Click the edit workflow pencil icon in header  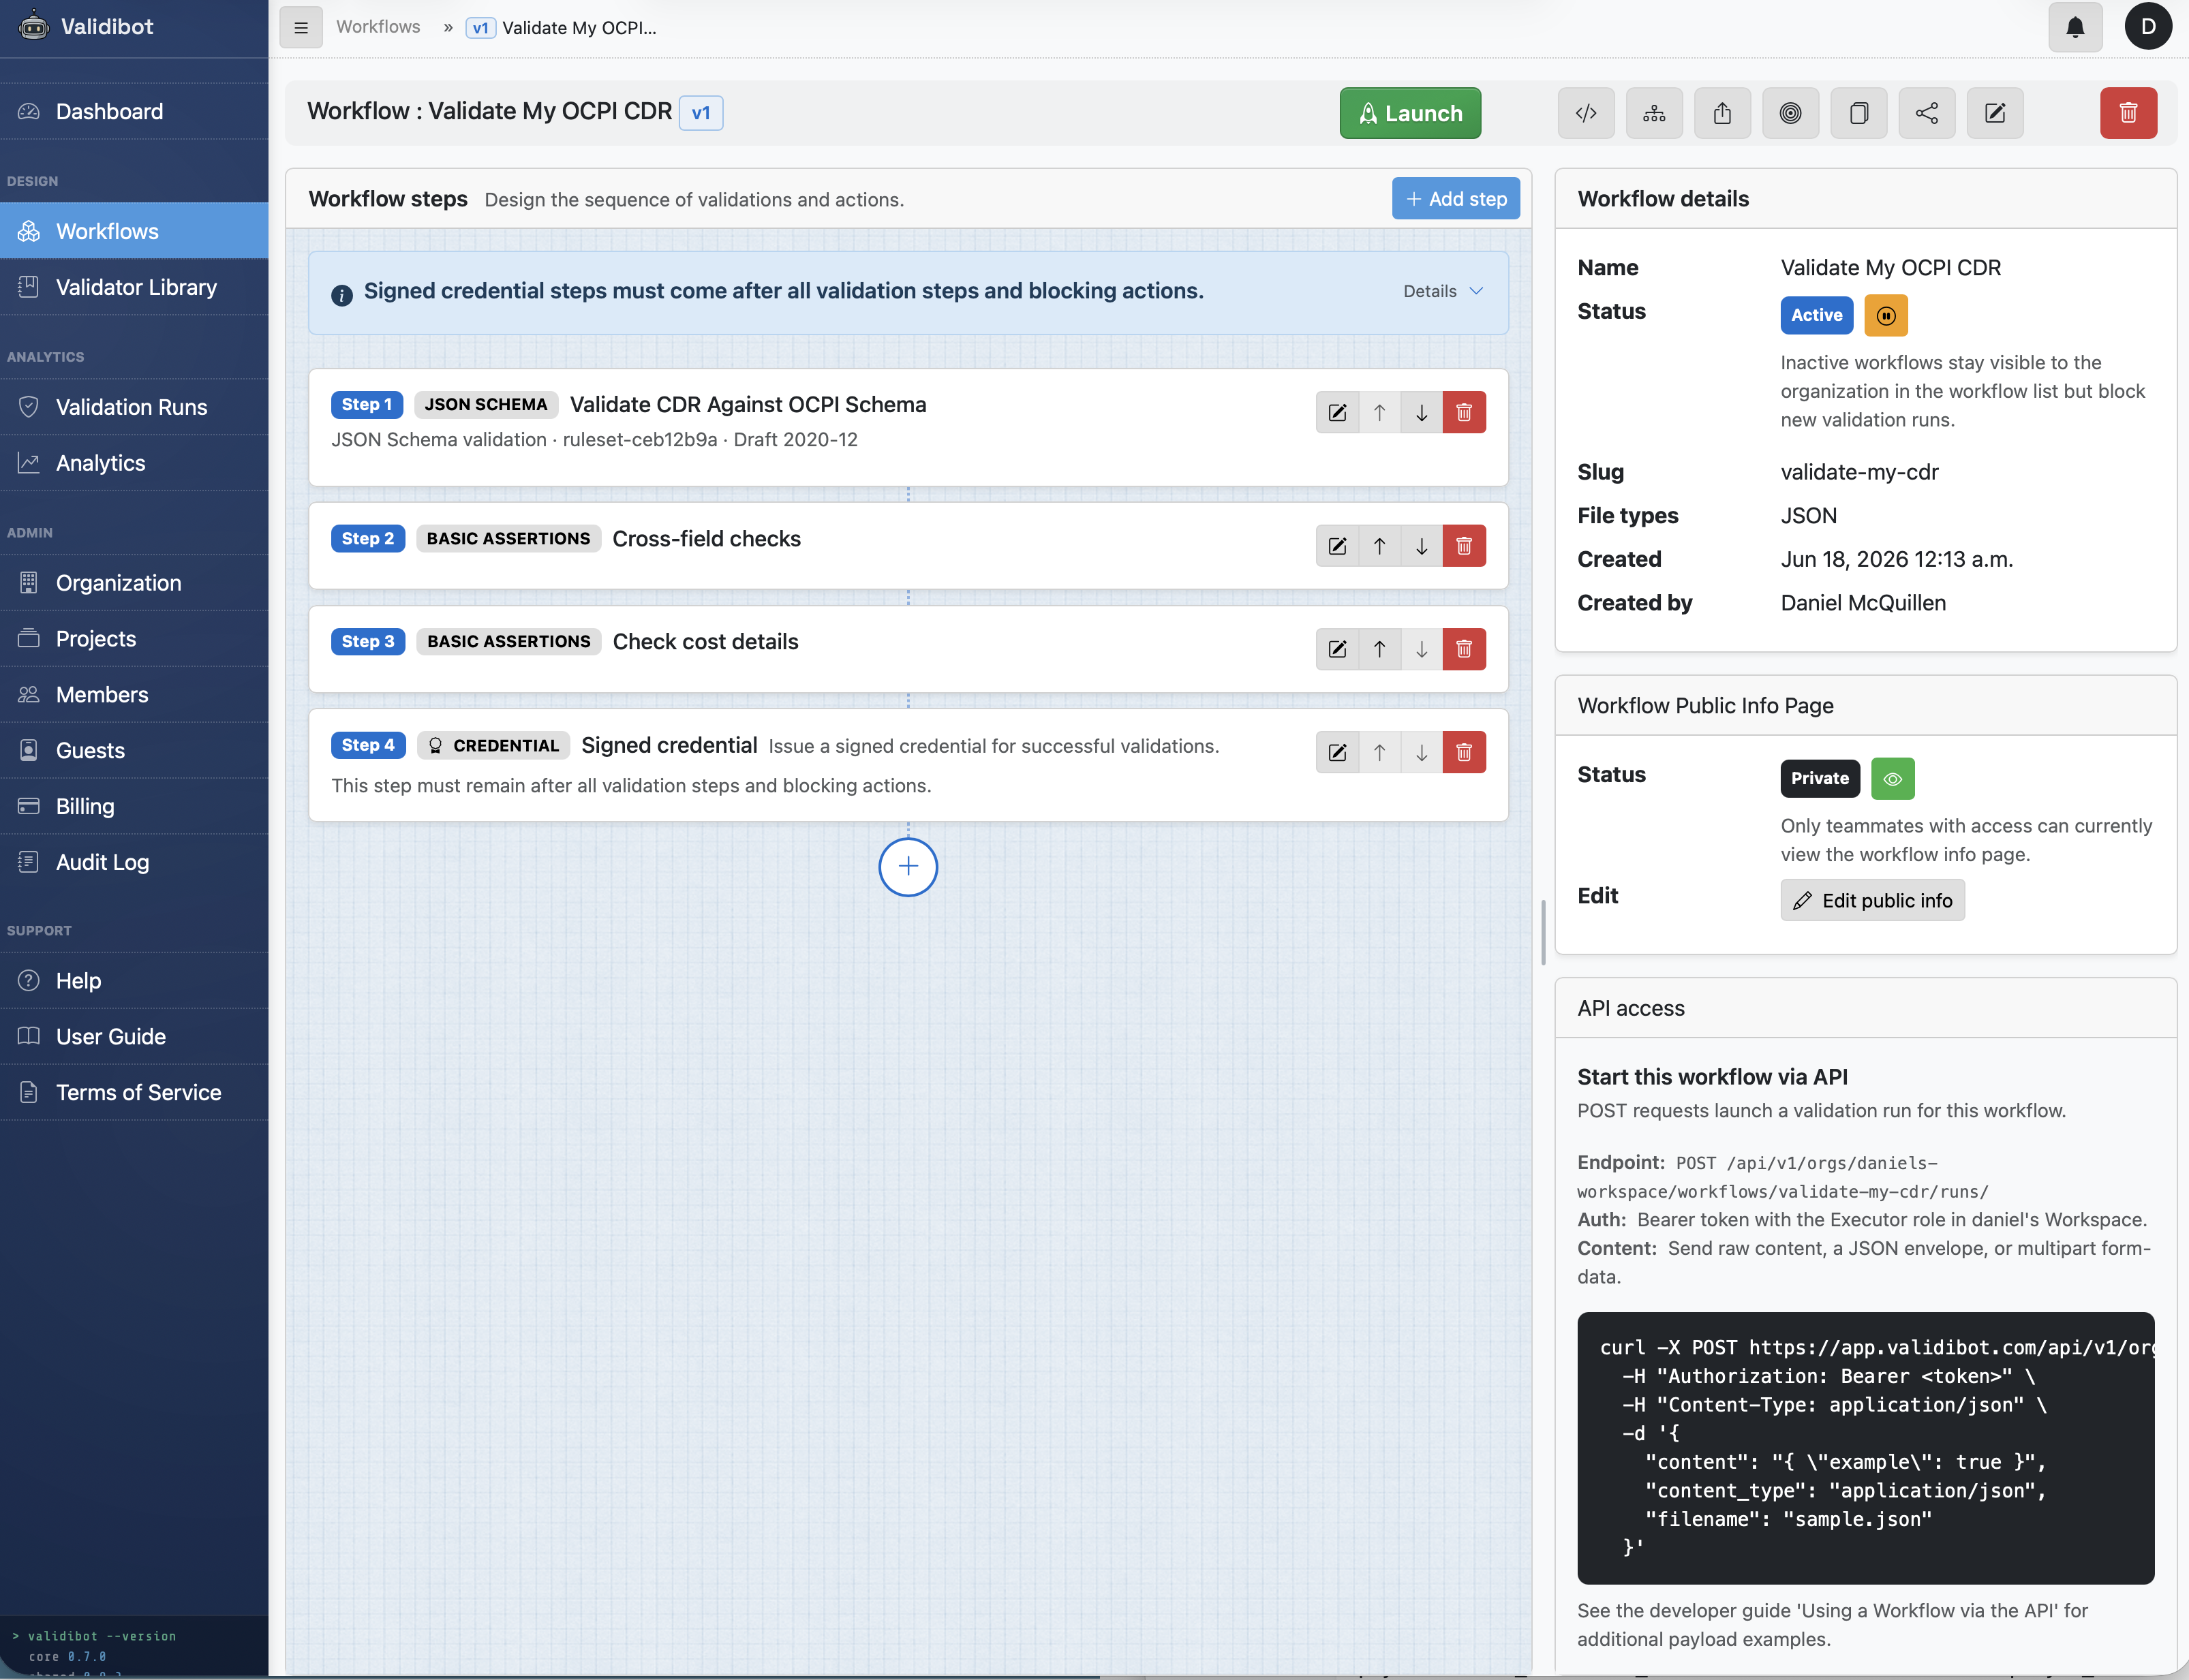pos(1995,113)
